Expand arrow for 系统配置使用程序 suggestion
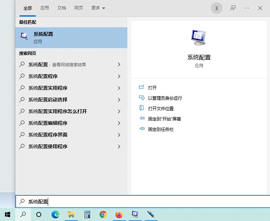270x221 pixels. [119, 146]
